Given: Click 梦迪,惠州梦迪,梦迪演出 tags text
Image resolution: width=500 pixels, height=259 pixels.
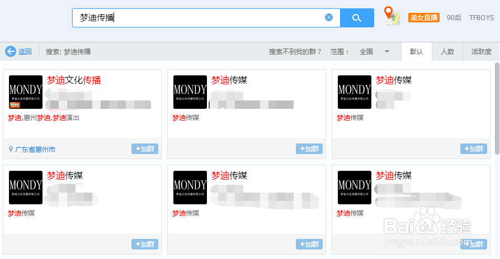Looking at the screenshot, I should 44,118.
